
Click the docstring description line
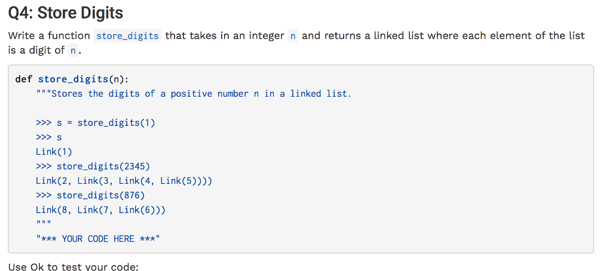[x=194, y=94]
